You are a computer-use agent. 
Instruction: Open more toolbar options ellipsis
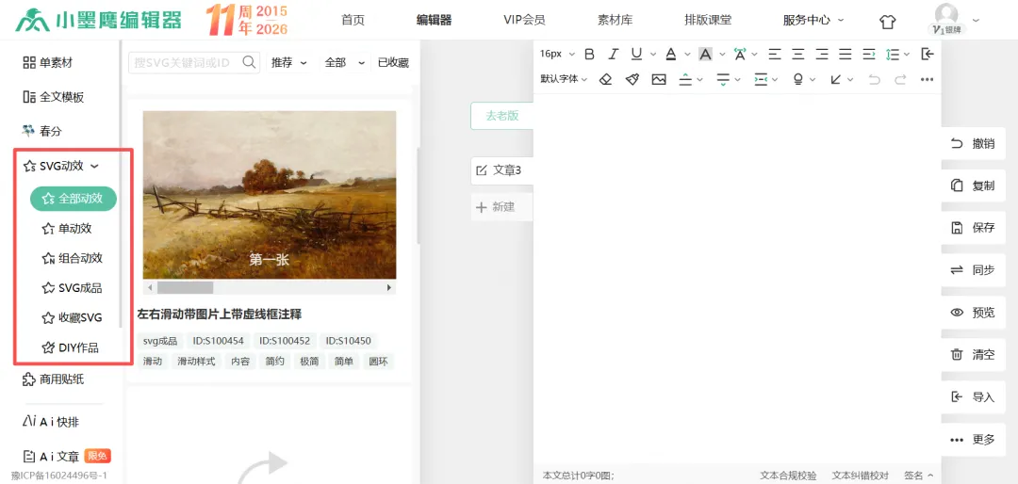(x=928, y=79)
